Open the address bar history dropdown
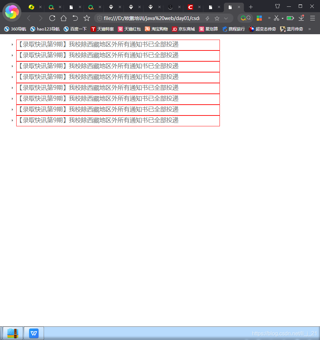The image size is (320, 340). [x=226, y=18]
